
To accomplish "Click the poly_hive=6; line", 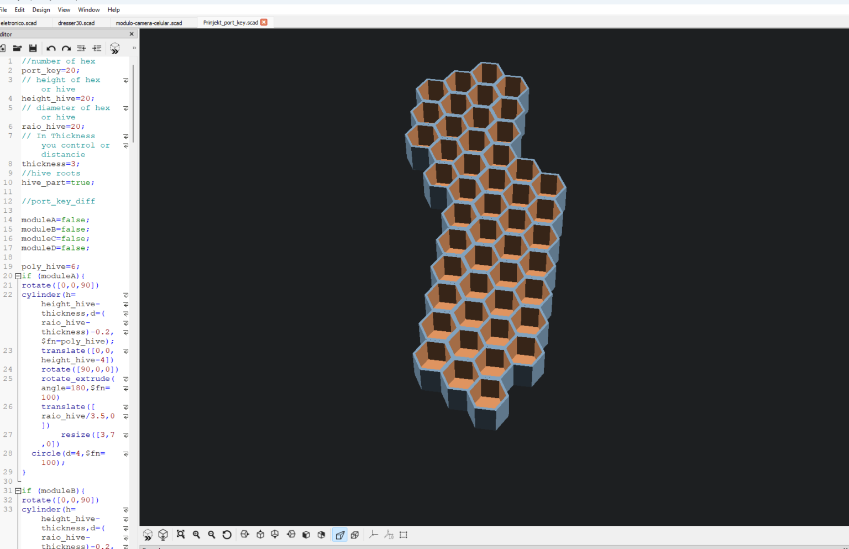I will tap(50, 266).
